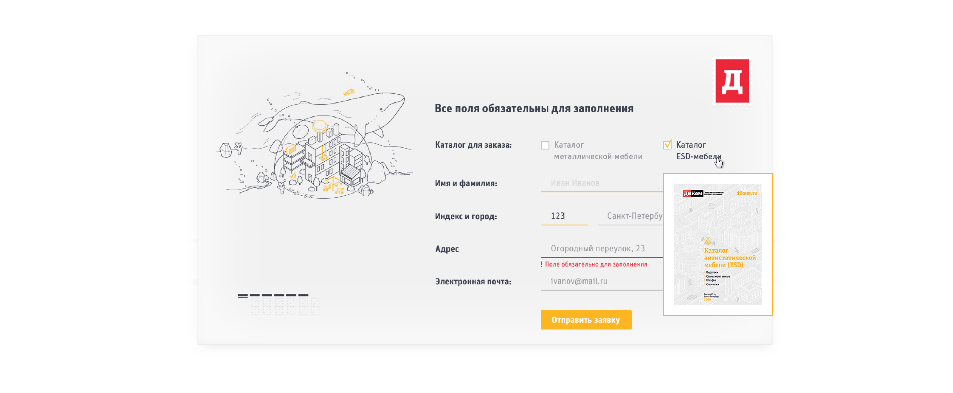Click the red exclamation mark error icon
Image resolution: width=953 pixels, height=393 pixels.
point(541,264)
